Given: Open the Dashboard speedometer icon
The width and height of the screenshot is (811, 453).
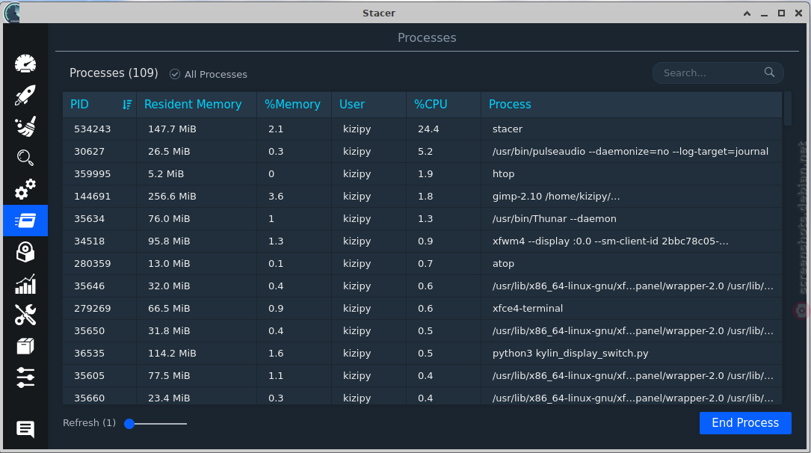Looking at the screenshot, I should pyautogui.click(x=25, y=64).
